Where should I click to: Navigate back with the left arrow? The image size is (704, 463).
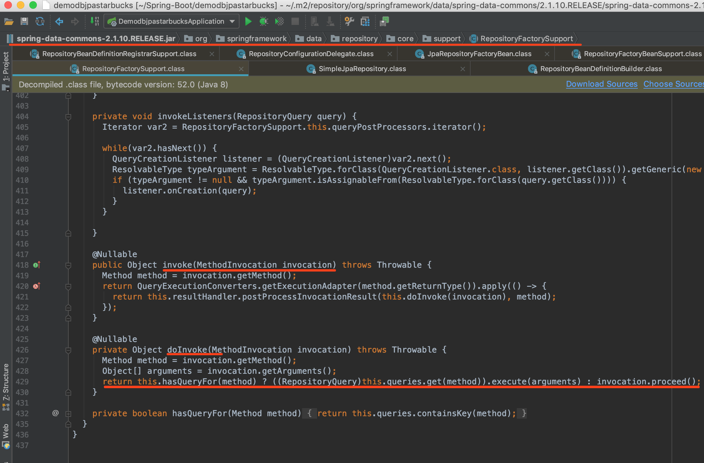click(59, 21)
